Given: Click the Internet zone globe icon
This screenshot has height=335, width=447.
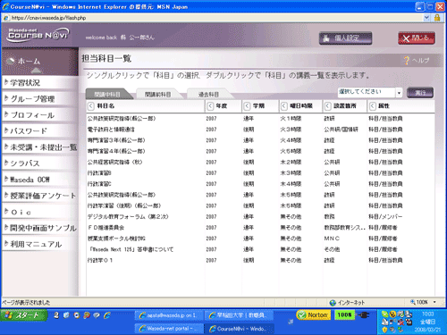Looking at the screenshot, I should [x=333, y=303].
